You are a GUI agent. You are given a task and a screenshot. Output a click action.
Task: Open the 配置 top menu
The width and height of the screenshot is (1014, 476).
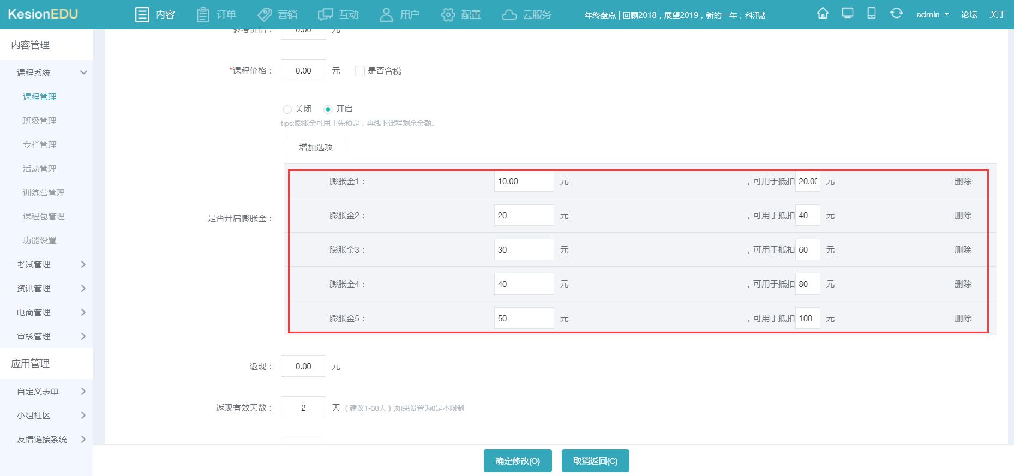point(461,15)
